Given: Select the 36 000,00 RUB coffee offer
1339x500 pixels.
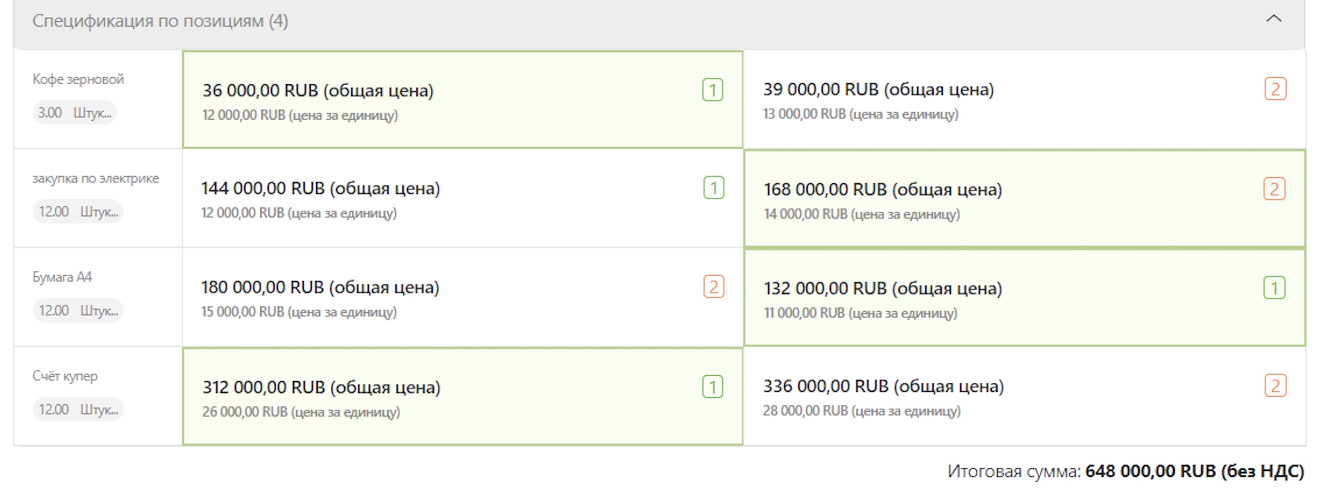Looking at the screenshot, I should [462, 100].
